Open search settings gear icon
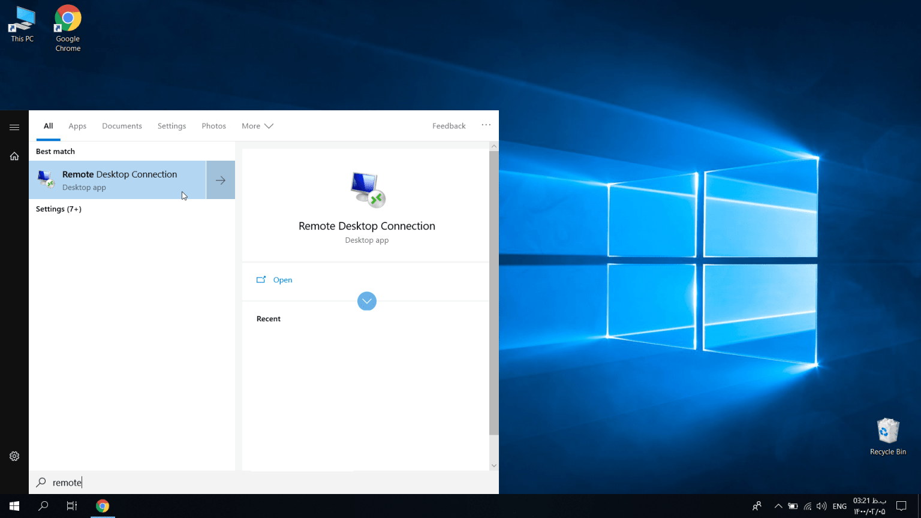Screen dimensions: 921x518 point(14,456)
